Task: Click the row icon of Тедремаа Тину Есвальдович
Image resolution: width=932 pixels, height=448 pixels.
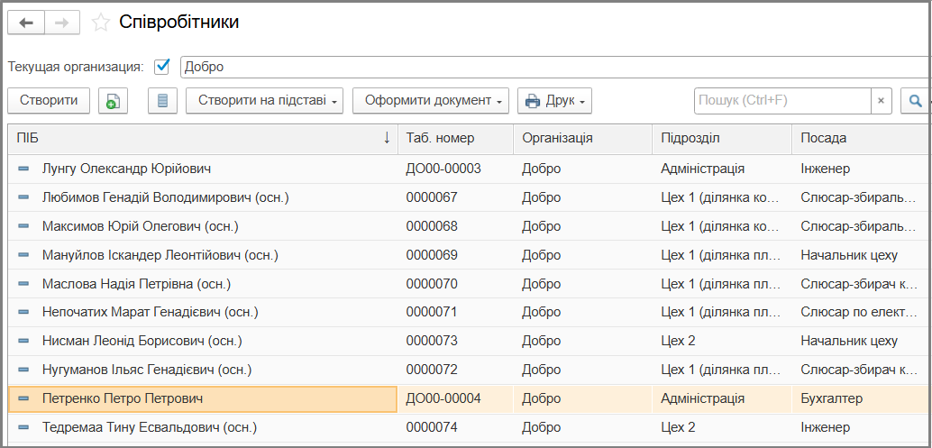Action: pyautogui.click(x=23, y=427)
